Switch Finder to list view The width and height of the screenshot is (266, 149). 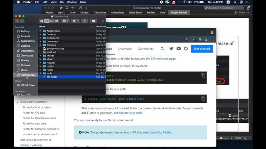click(47, 21)
